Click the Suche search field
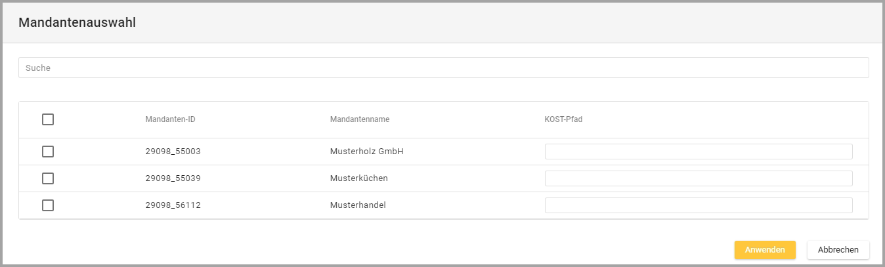 443,68
